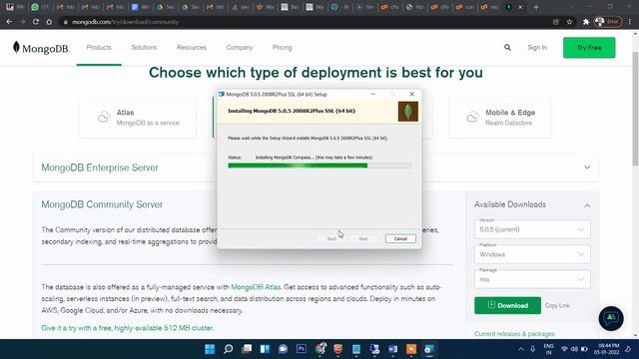Open the Package dropdown msi
Image resolution: width=639 pixels, height=359 pixels.
[532, 279]
